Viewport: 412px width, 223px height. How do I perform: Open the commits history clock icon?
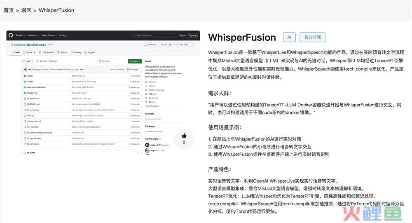[128, 69]
